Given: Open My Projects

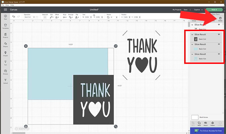Looking at the screenshot, I should [x=177, y=10].
